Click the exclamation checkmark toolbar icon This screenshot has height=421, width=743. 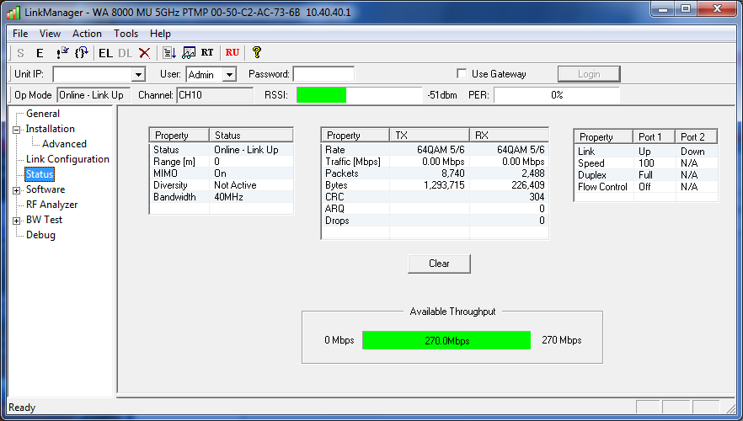61,53
